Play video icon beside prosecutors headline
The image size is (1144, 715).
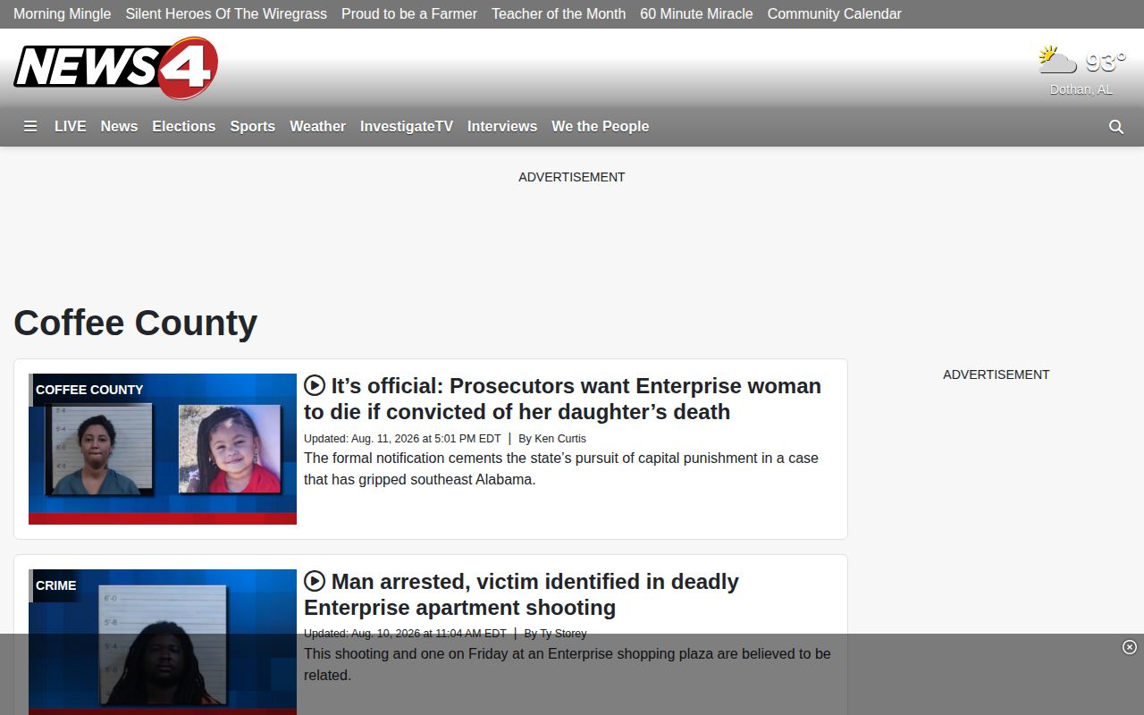315,385
